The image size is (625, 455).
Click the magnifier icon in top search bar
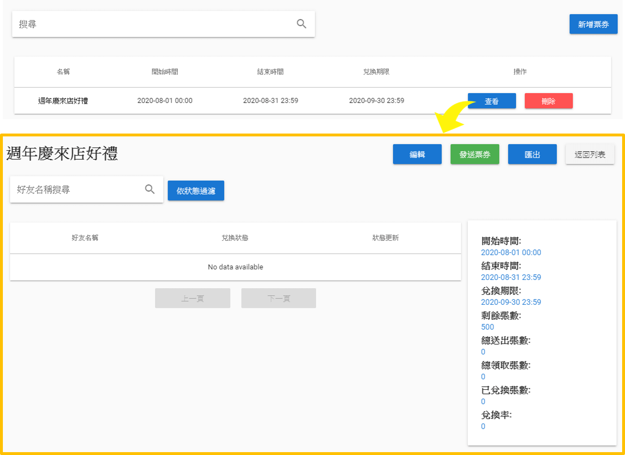(301, 24)
